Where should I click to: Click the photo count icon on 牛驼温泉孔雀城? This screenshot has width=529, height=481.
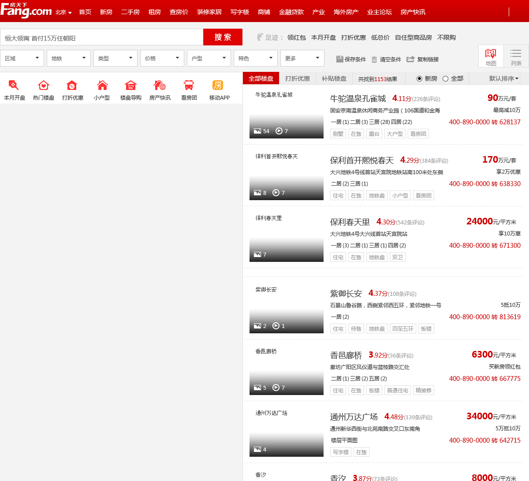257,131
